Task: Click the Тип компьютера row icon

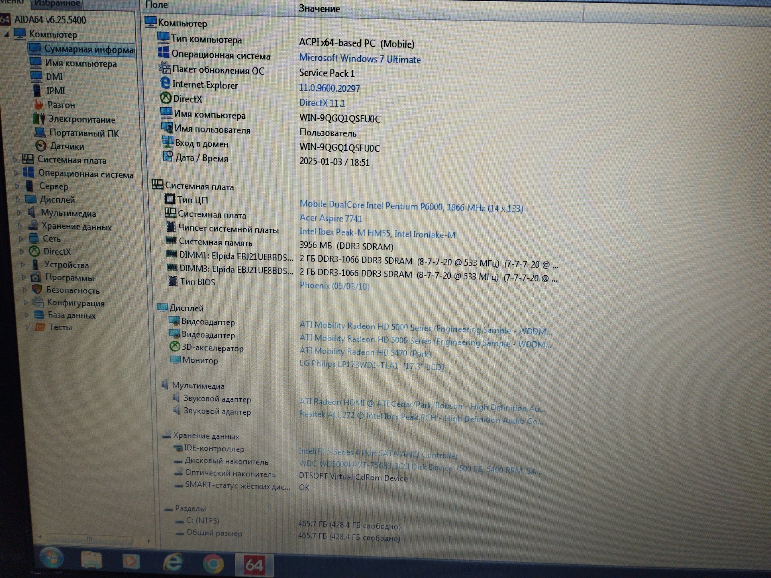Action: pyautogui.click(x=163, y=38)
